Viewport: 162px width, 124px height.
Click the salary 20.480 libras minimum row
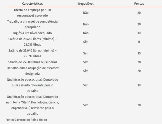point(84,42)
